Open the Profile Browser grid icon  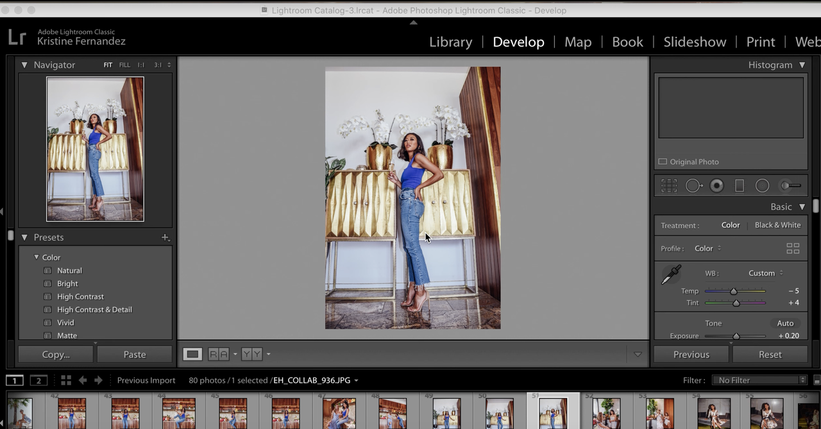793,249
